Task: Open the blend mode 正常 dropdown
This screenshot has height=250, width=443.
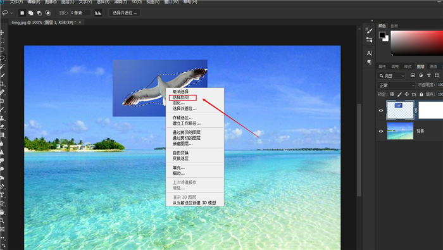Action: coord(396,85)
